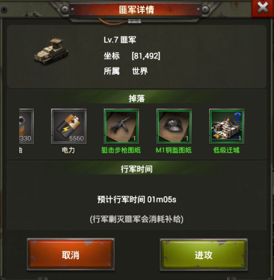The image size is (274, 280).
Task: Tap the green 狙击步枪图纸 label text
Action: coord(121,150)
